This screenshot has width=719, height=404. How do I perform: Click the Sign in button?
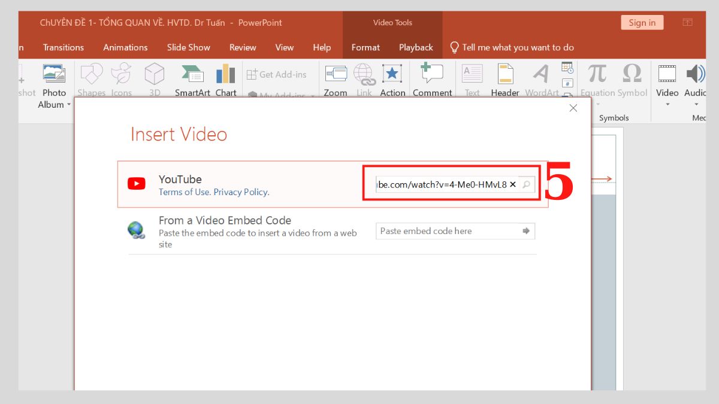pos(642,22)
